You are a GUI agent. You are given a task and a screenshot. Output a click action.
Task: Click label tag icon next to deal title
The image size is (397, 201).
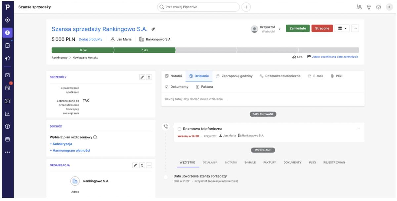click(153, 29)
